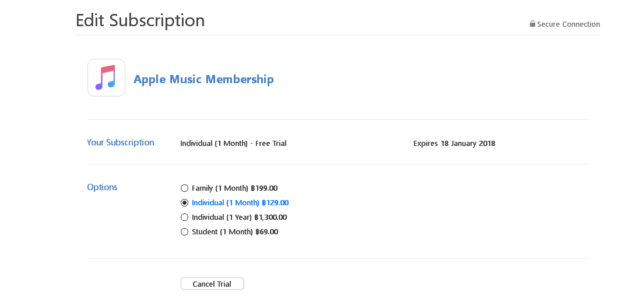Click the ฿69.00 student price
This screenshot has height=296, width=618.
click(267, 232)
